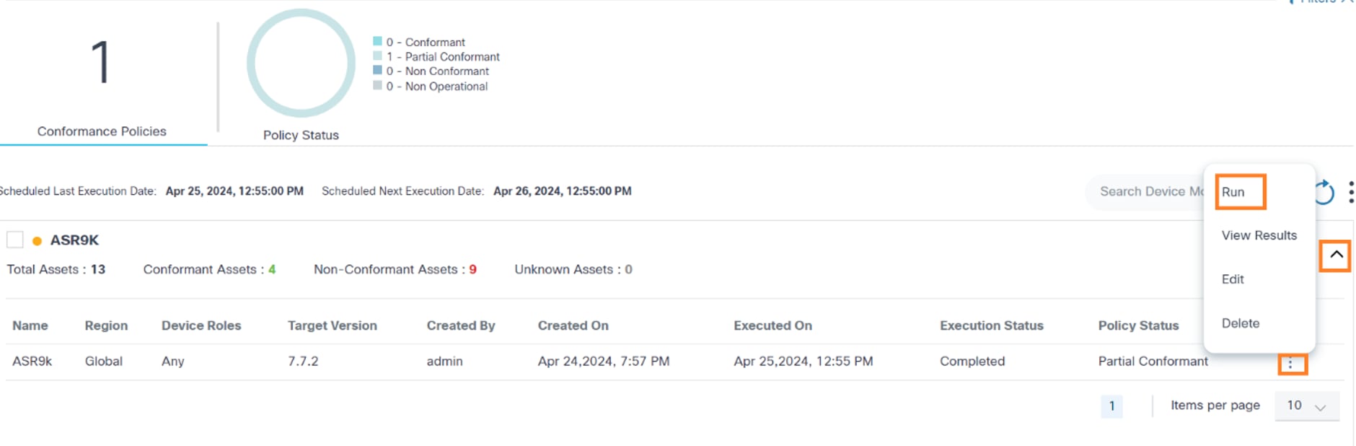Collapse the ASR9K policy section
Viewport: 1356px width, 446px height.
click(x=1335, y=255)
